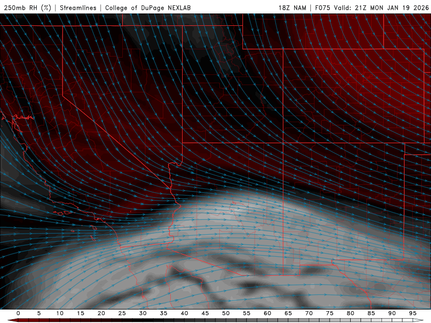Click the '85' value on the color scale
The width and height of the screenshot is (431, 323).
(x=371, y=313)
